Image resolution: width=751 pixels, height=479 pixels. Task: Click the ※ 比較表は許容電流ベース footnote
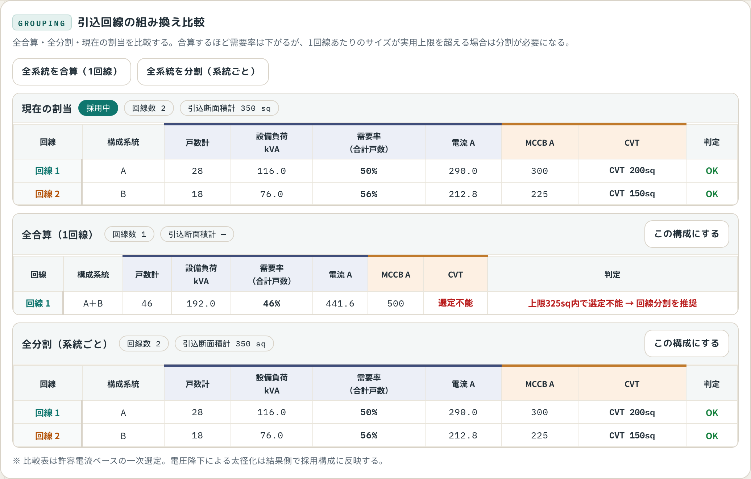pos(199,461)
